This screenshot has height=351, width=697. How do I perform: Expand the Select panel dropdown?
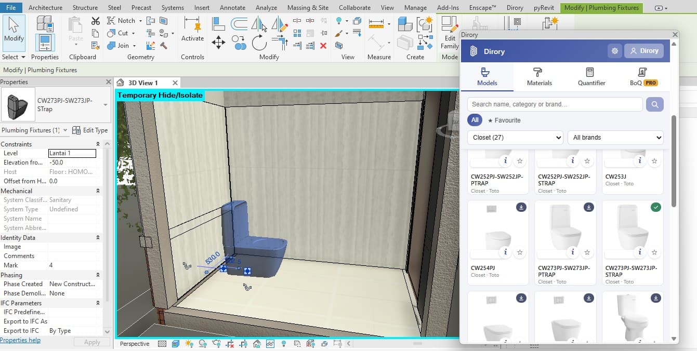(x=14, y=57)
